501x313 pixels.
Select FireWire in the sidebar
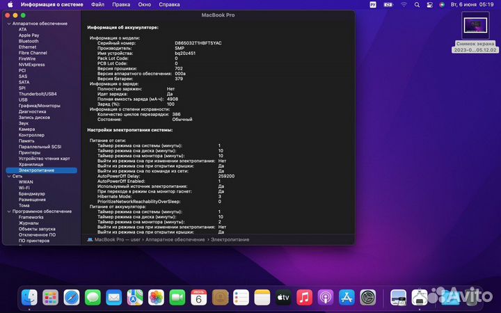pyautogui.click(x=27, y=58)
